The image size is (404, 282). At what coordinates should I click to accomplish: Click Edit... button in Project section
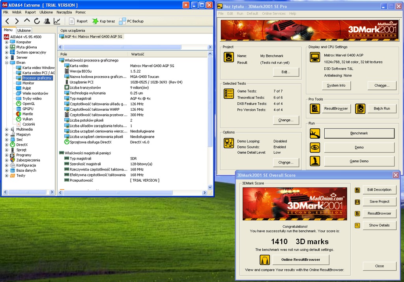click(286, 72)
